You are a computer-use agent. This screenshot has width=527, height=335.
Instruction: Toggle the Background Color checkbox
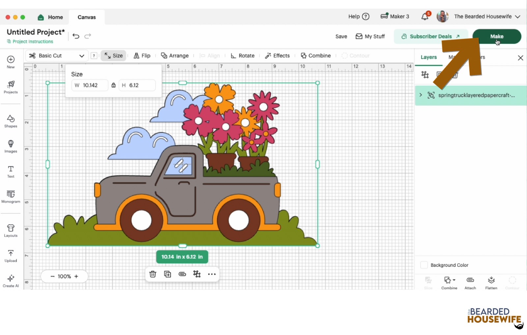[x=424, y=265]
